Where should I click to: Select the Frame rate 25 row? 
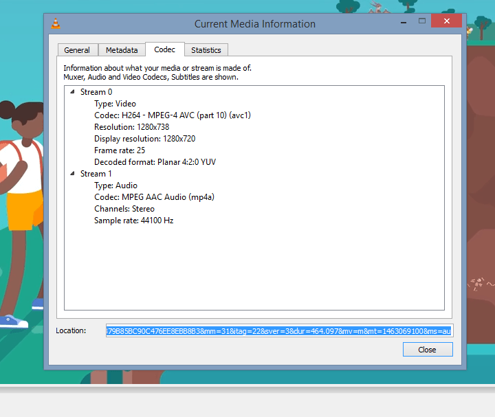[120, 150]
